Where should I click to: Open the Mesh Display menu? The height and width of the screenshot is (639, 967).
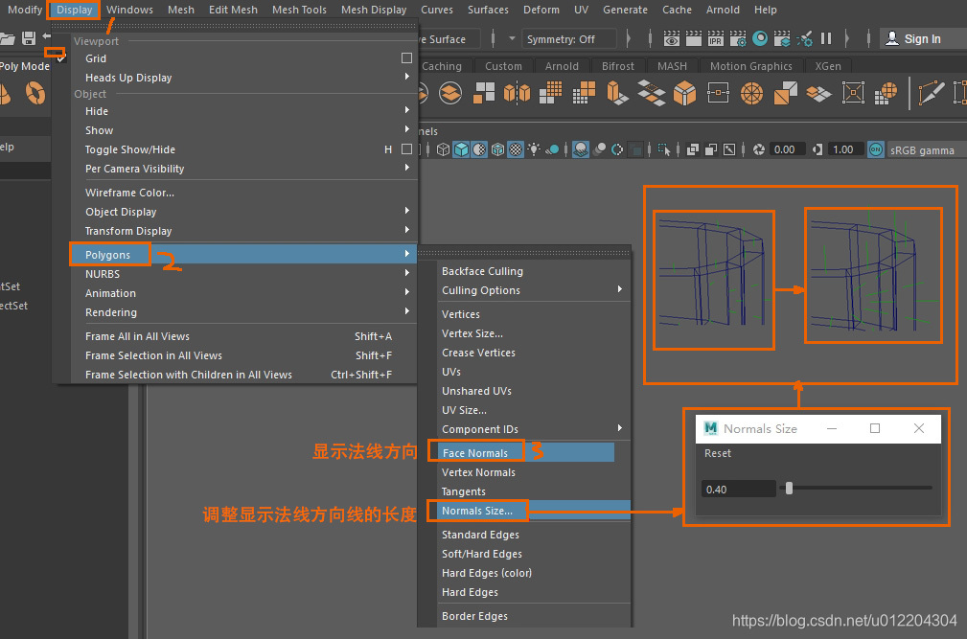coord(374,10)
